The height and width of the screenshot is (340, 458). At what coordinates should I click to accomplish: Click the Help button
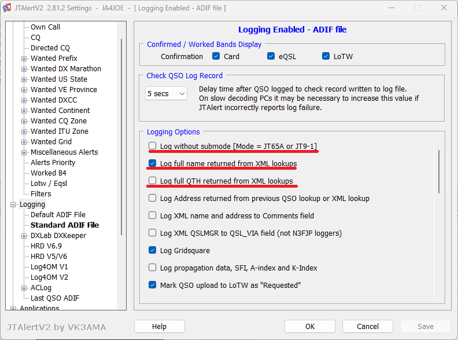pos(160,326)
